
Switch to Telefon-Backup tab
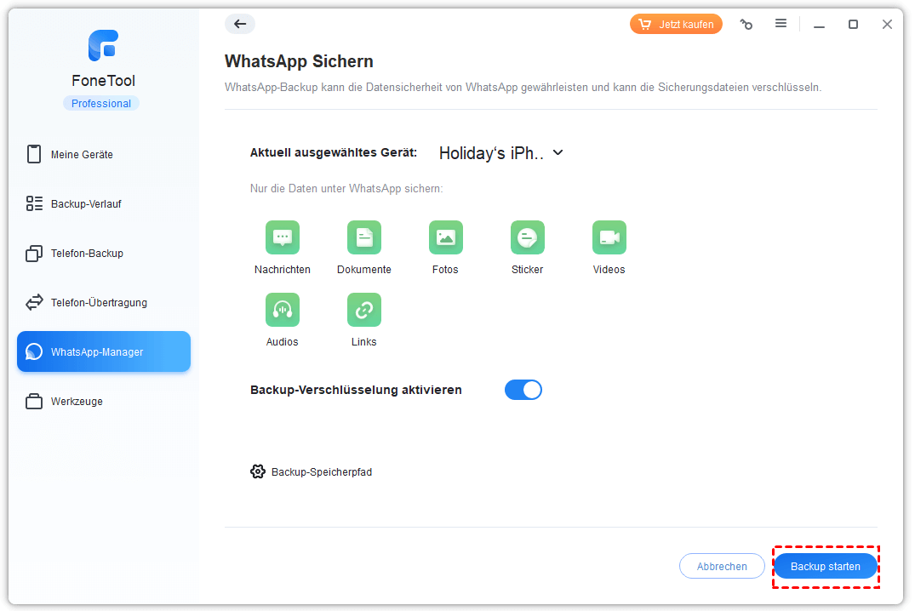click(x=87, y=254)
